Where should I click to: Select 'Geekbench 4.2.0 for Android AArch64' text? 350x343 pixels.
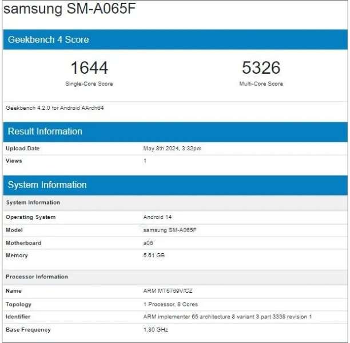pyautogui.click(x=55, y=108)
